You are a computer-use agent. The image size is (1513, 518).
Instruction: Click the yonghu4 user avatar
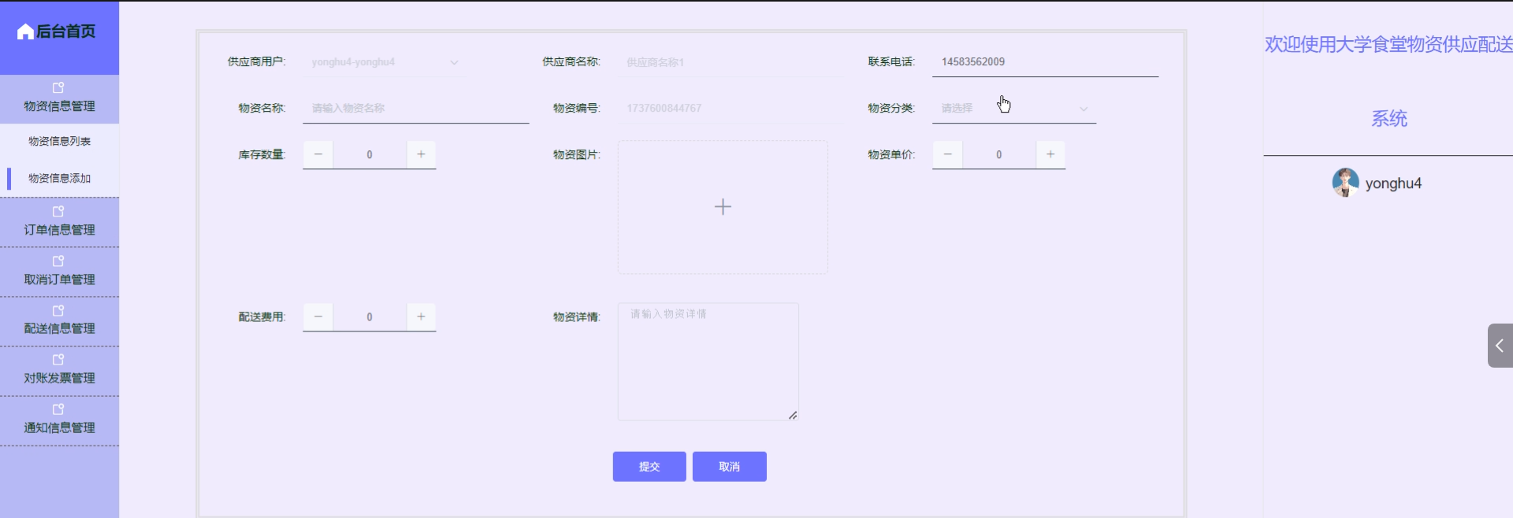point(1344,183)
